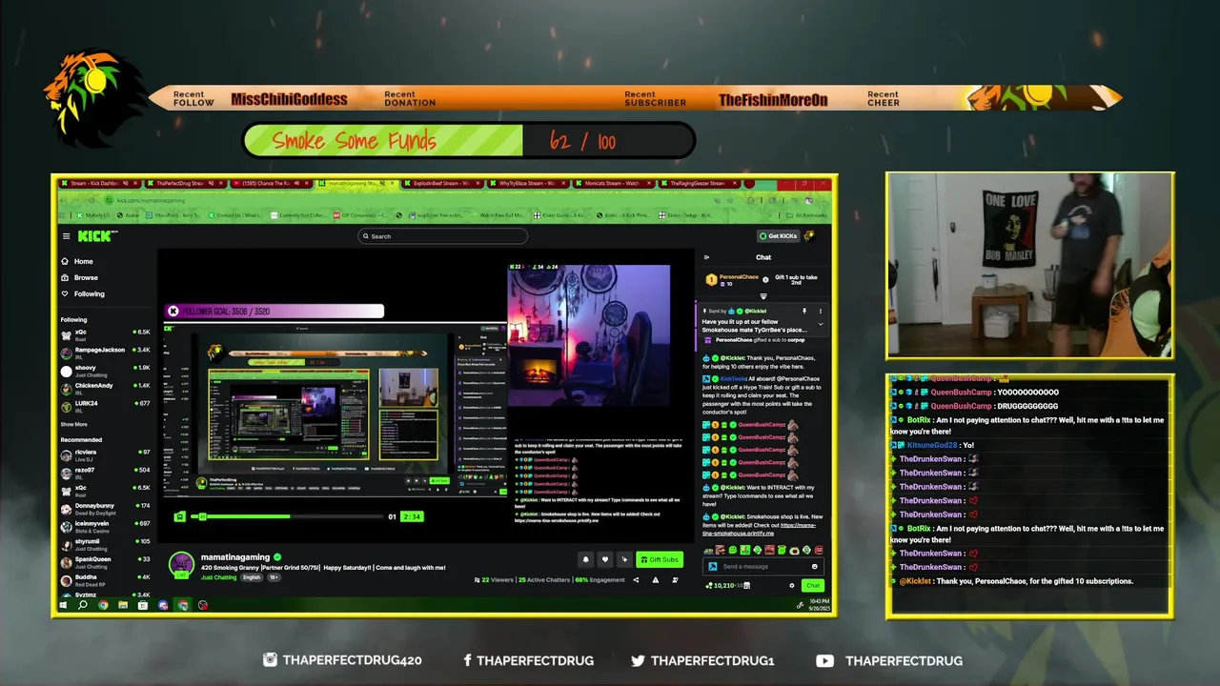
Task: Click the Windows Start button
Action: [63, 605]
